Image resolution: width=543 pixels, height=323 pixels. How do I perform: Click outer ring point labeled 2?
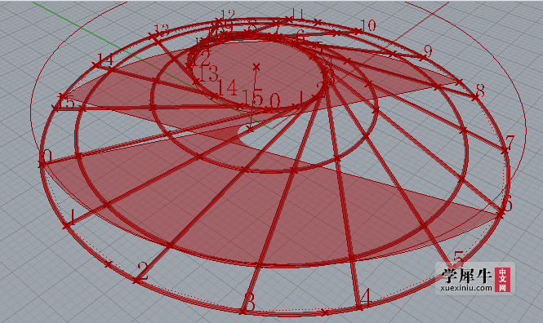(x=137, y=280)
